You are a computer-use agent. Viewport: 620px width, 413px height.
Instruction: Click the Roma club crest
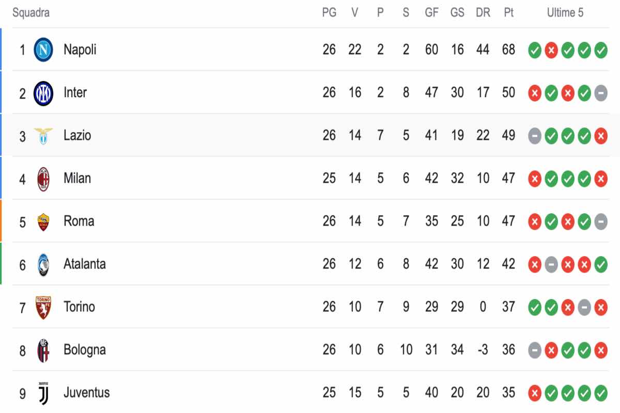[43, 222]
